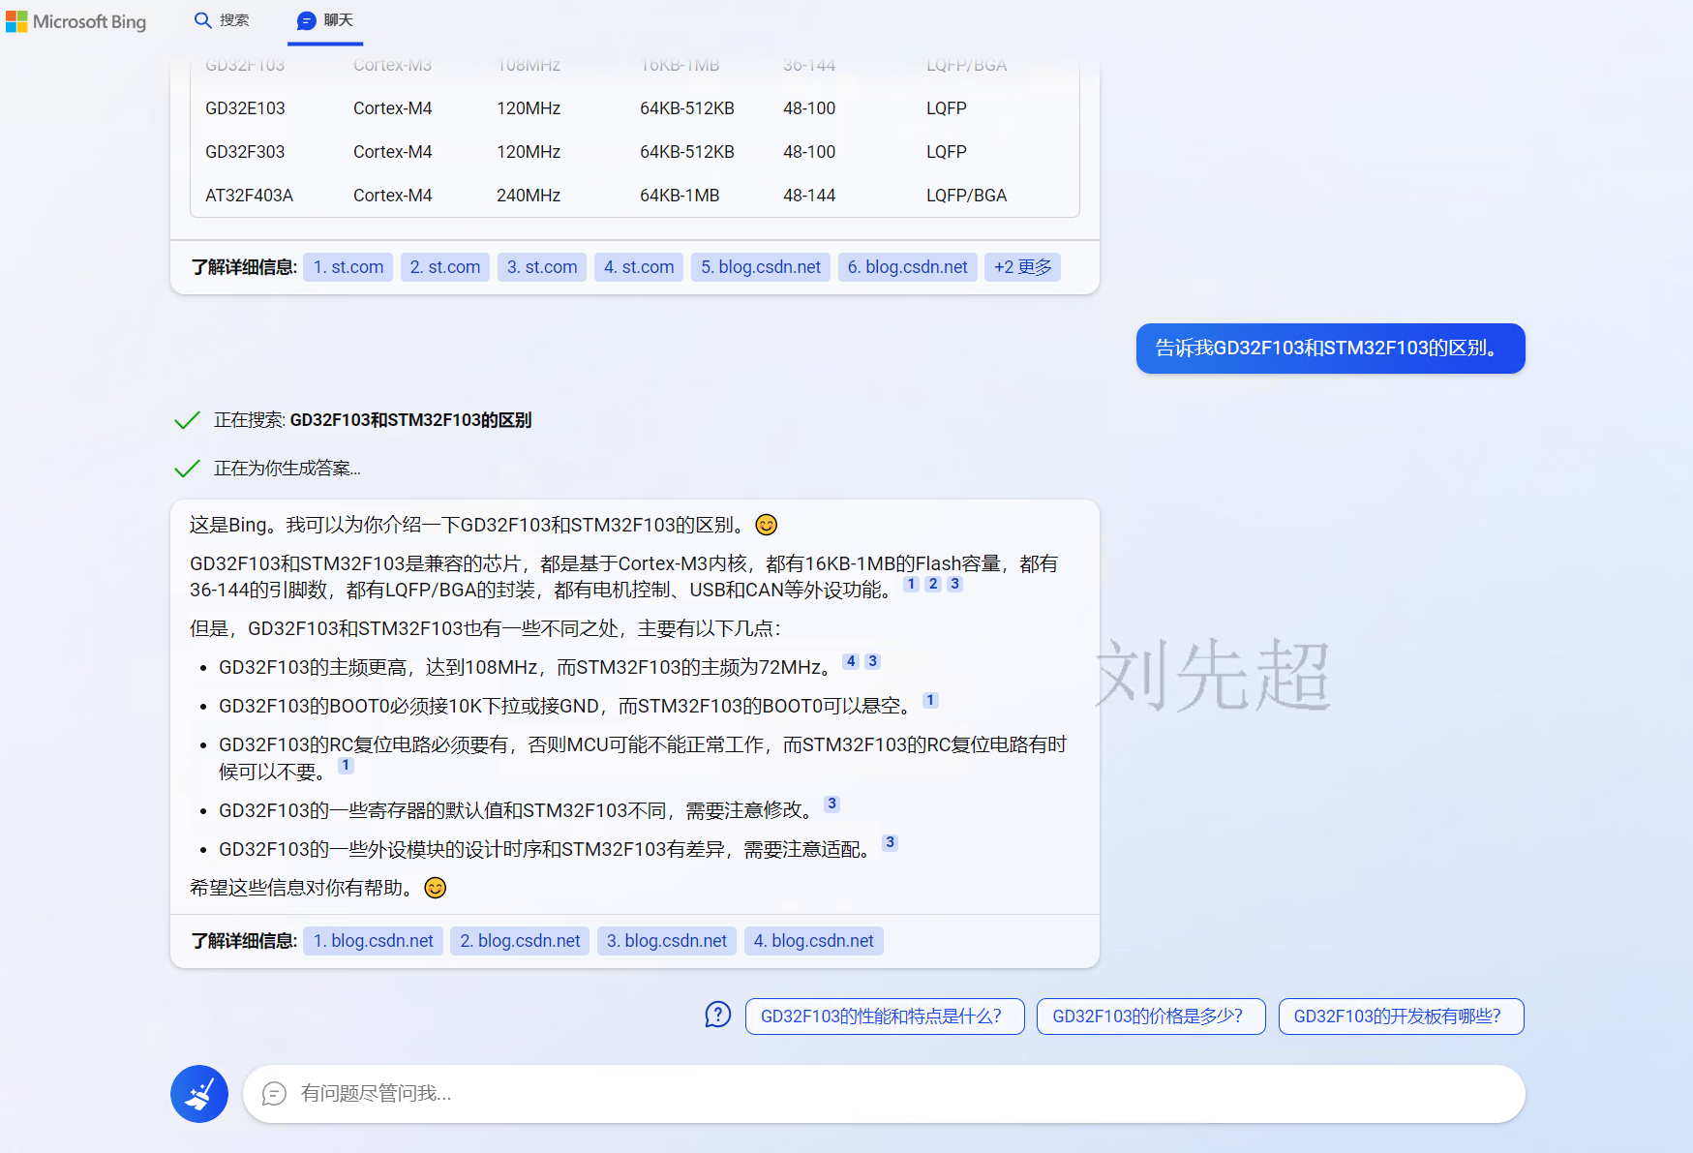
Task: Open source link 4. st.com
Action: click(639, 267)
